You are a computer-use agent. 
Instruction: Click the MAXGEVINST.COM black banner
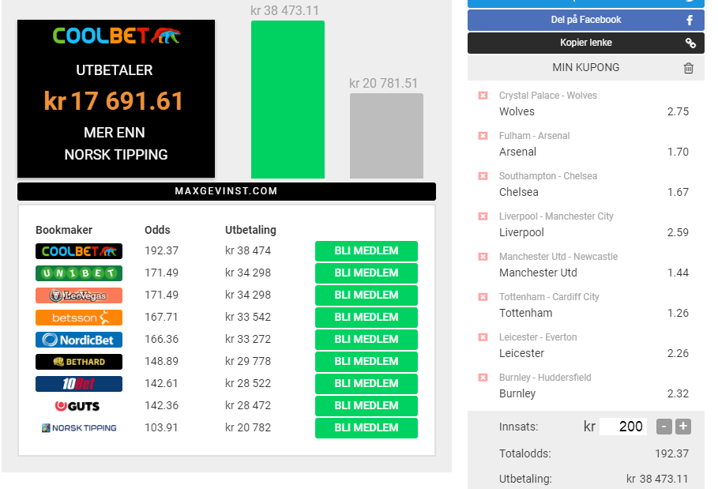227,191
